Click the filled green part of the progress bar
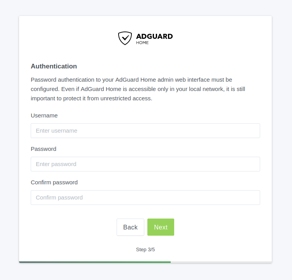 coord(94,262)
